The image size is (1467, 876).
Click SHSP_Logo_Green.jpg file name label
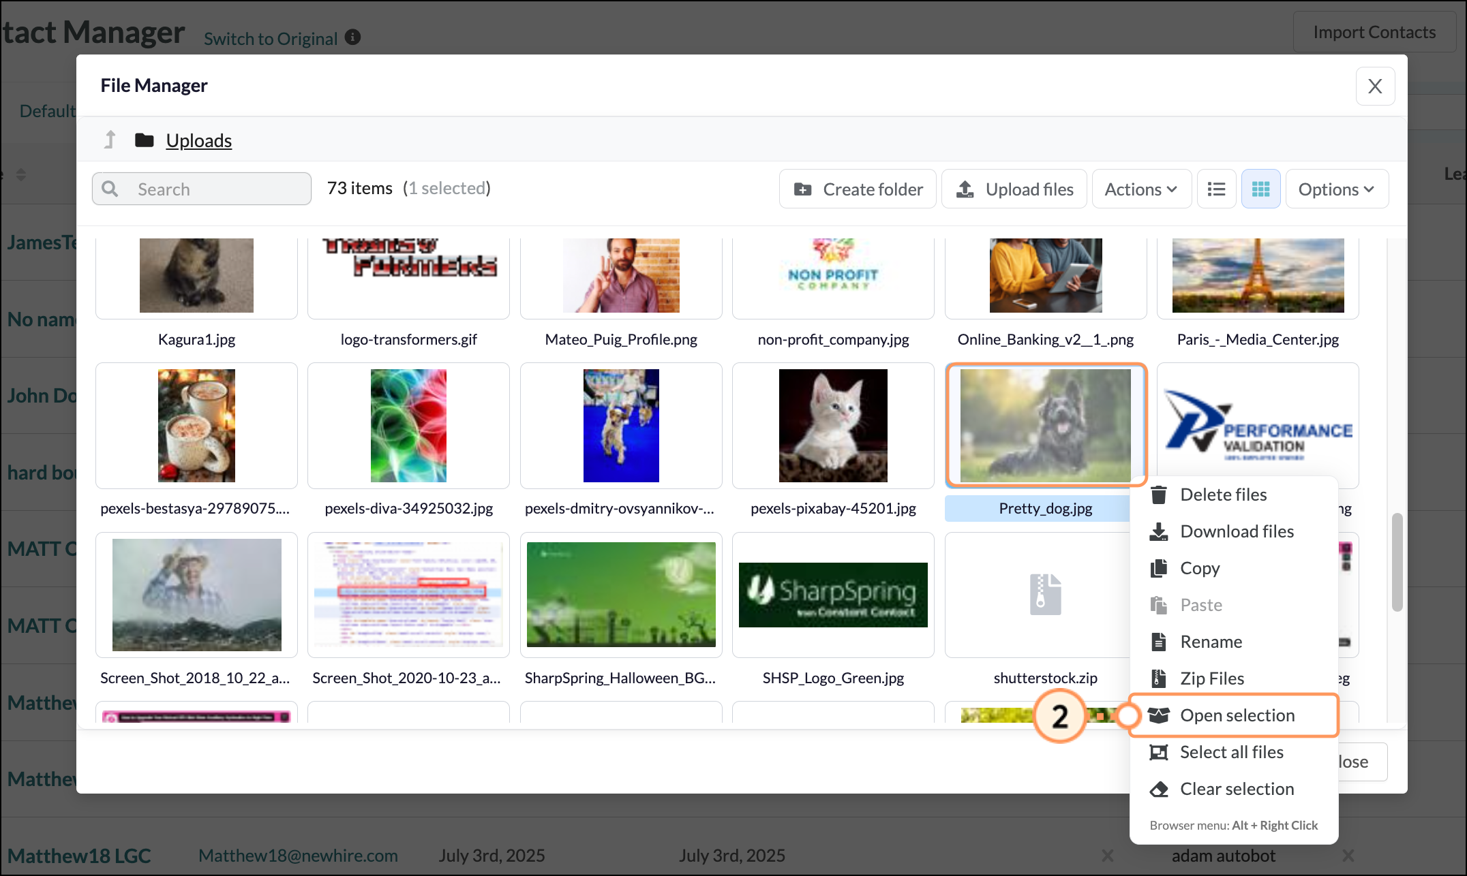[833, 678]
